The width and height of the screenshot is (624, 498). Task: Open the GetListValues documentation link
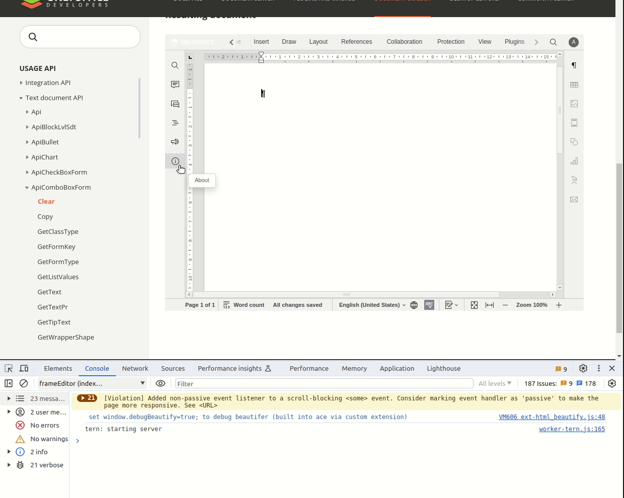[x=58, y=277]
